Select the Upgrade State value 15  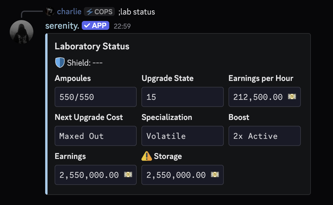point(182,97)
